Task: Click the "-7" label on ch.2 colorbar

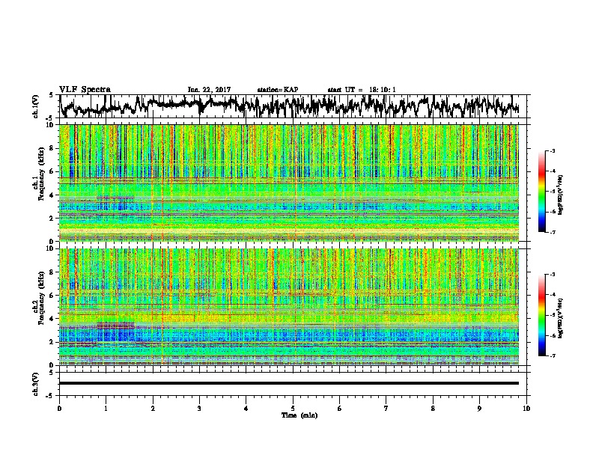Action: pos(552,355)
